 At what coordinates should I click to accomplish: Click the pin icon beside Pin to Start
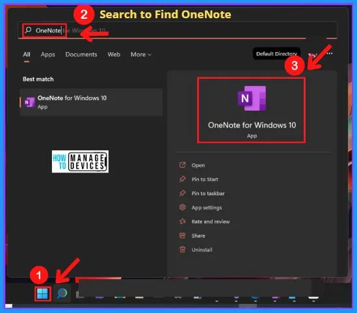point(182,179)
